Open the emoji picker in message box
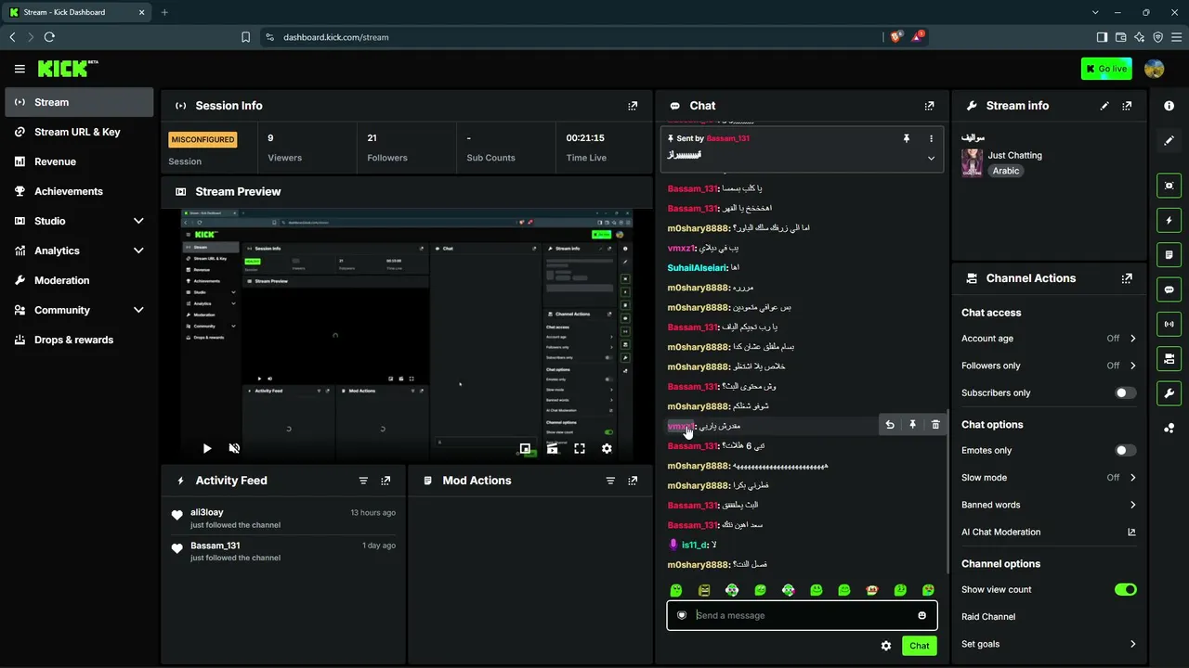This screenshot has width=1189, height=668. tap(921, 615)
